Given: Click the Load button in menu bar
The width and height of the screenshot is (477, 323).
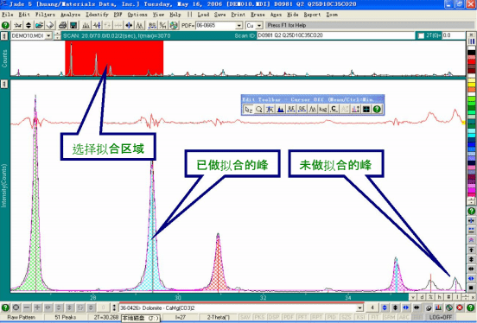Looking at the screenshot, I should tap(203, 15).
